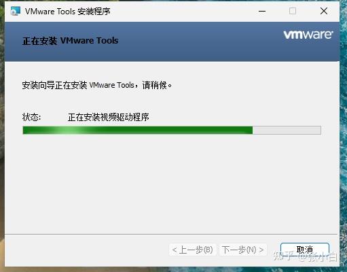Screen dimensions: 347x272
Task: Click the 状态: status label
Action: pyautogui.click(x=31, y=117)
